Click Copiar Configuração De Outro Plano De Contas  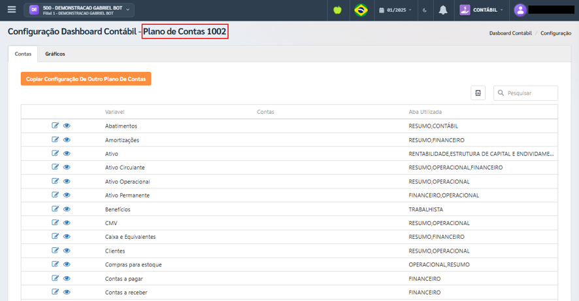pos(86,79)
